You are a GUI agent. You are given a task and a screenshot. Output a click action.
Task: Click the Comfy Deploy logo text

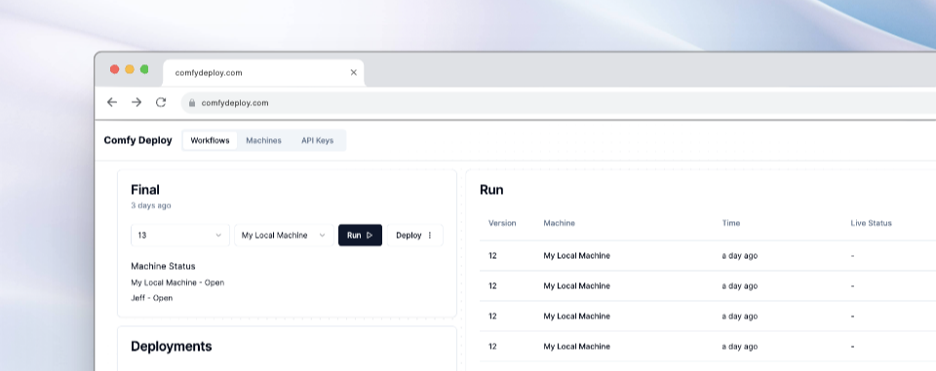click(x=137, y=141)
